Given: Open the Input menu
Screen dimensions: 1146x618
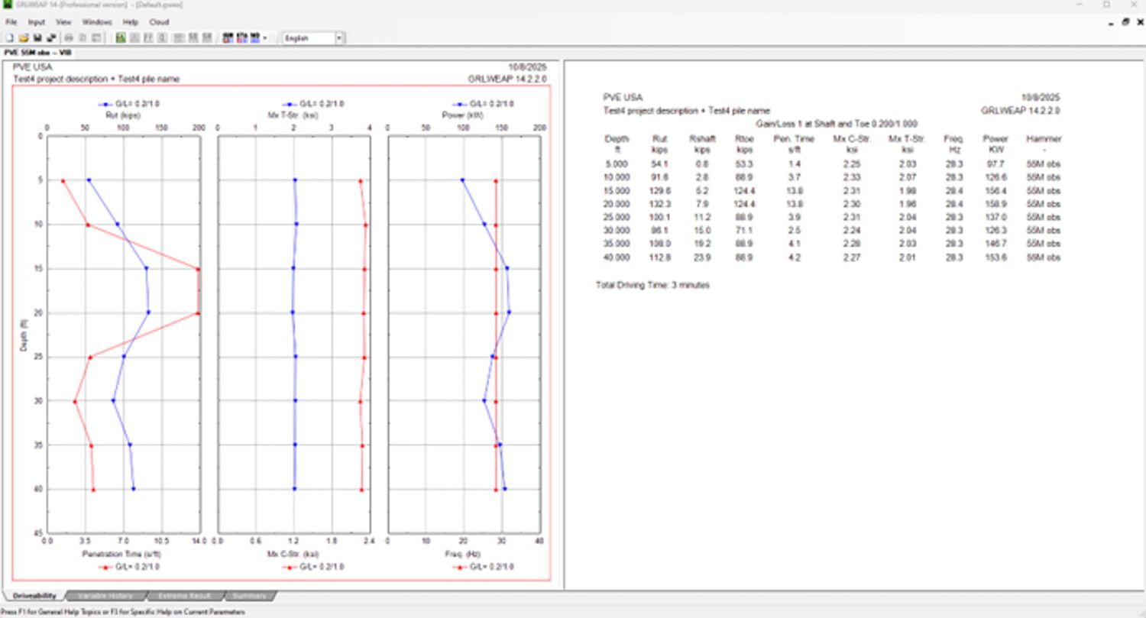Looking at the screenshot, I should [37, 22].
